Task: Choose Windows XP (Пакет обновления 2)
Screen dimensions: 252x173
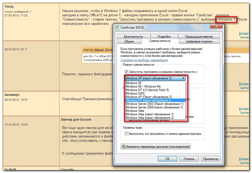Action: pos(155,97)
